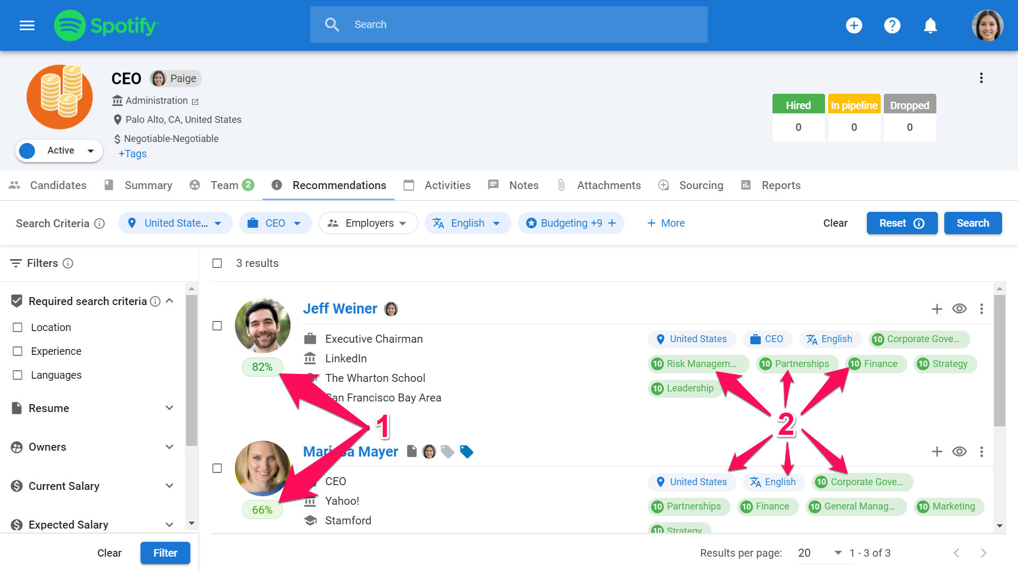This screenshot has height=572, width=1018.
Task: Click the blue tag icon beside Marissa Mayer
Action: (467, 452)
